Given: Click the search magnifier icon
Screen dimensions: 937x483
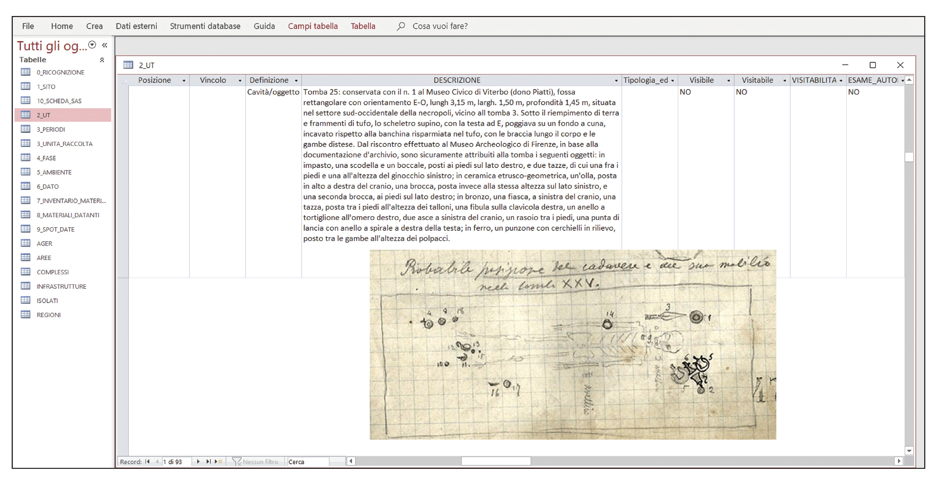Looking at the screenshot, I should pos(401,26).
